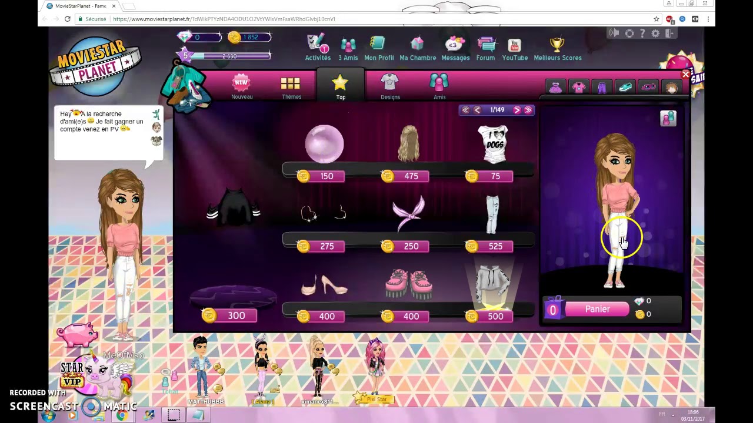
Task: Click the 475 coin price button
Action: click(x=405, y=176)
